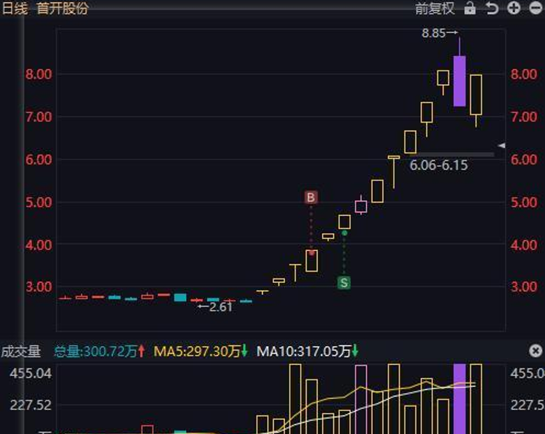Screen dimensions: 545x434
Task: Click the zoom in plus icon
Action: [514, 9]
